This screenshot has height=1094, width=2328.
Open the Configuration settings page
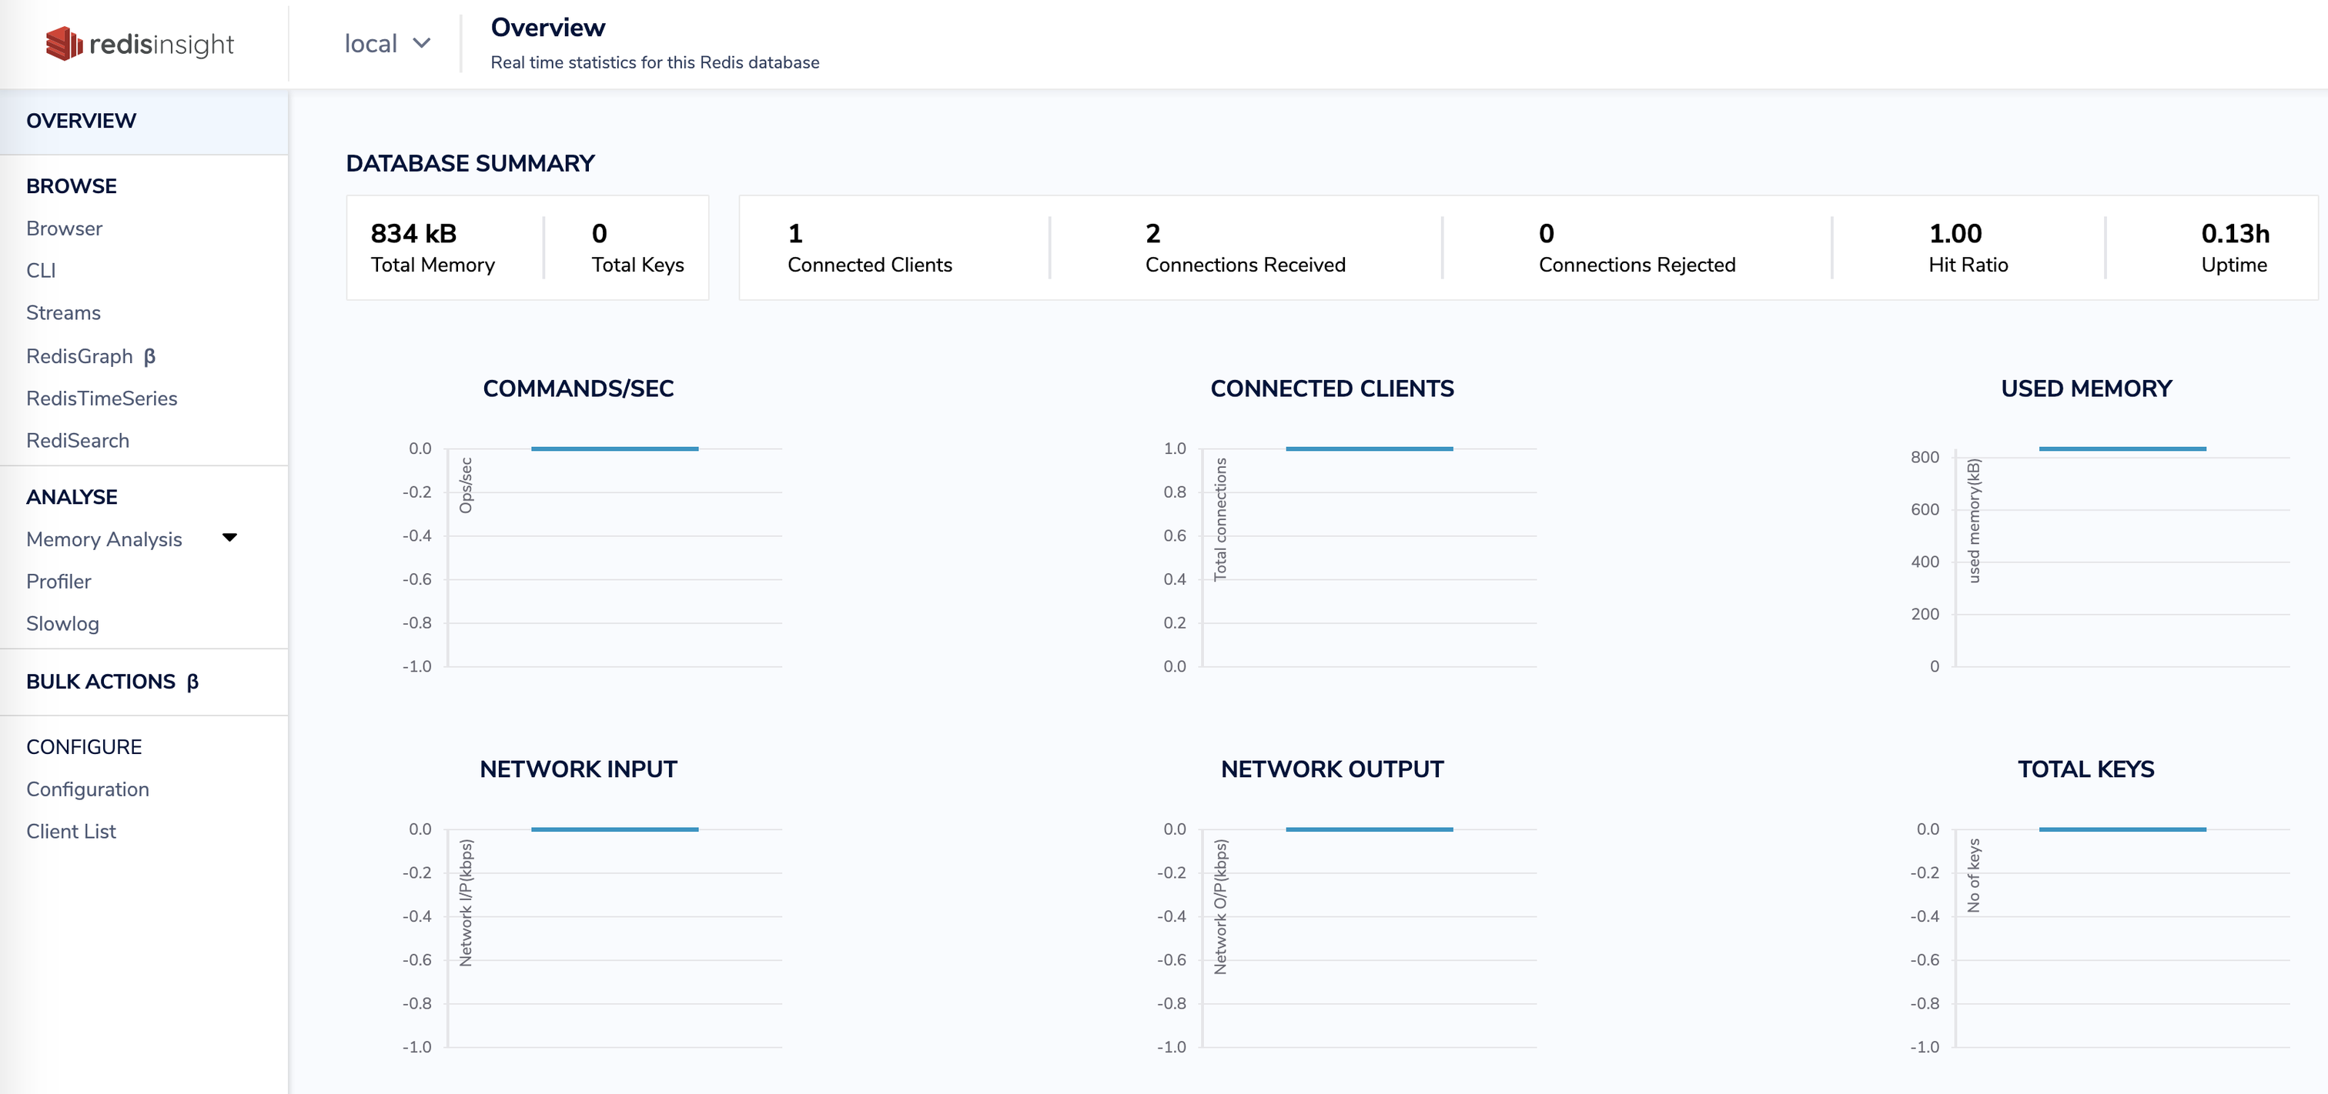[88, 789]
